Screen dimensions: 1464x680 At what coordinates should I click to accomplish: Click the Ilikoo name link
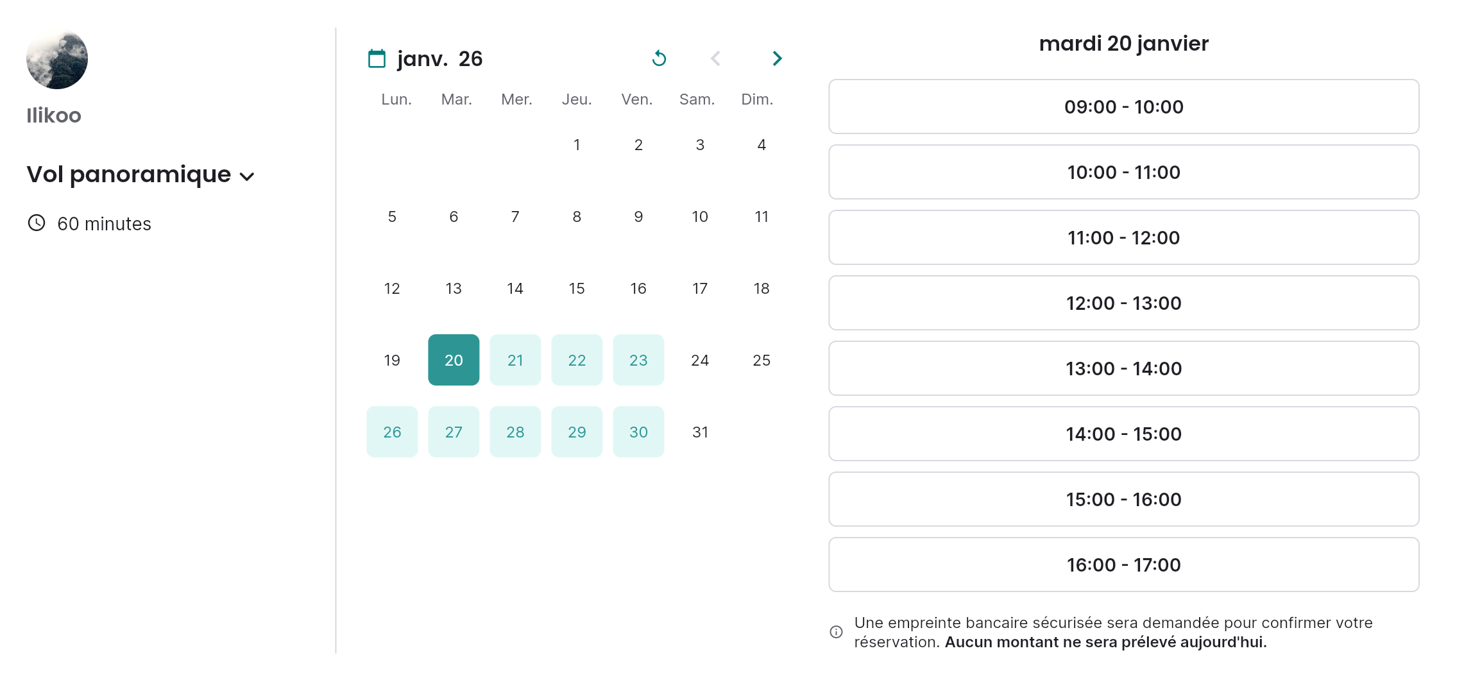54,115
